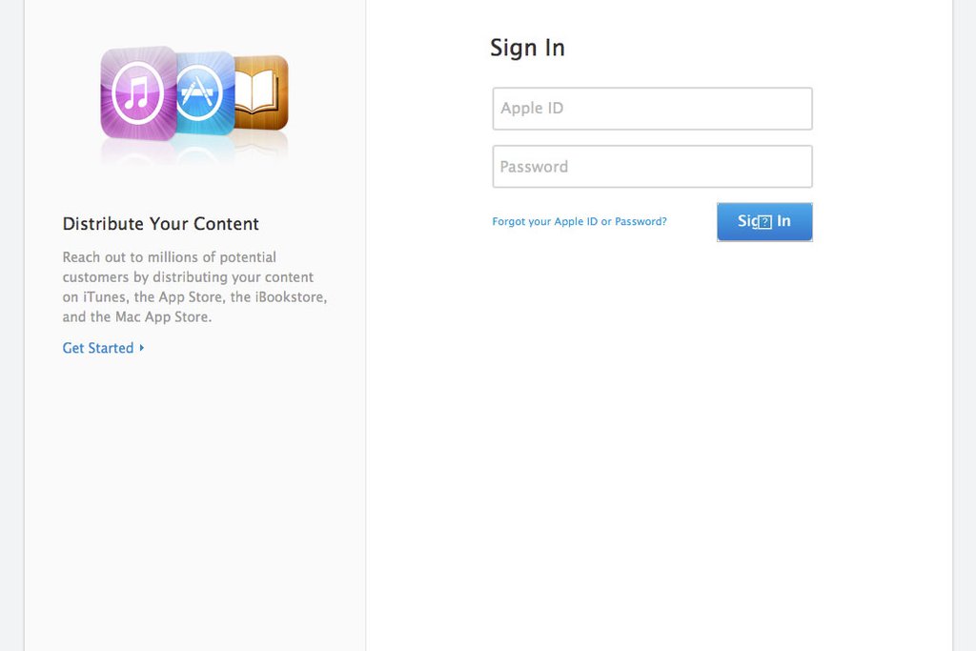The width and height of the screenshot is (976, 651).
Task: Click the purple iTunes music note icon
Action: (138, 93)
